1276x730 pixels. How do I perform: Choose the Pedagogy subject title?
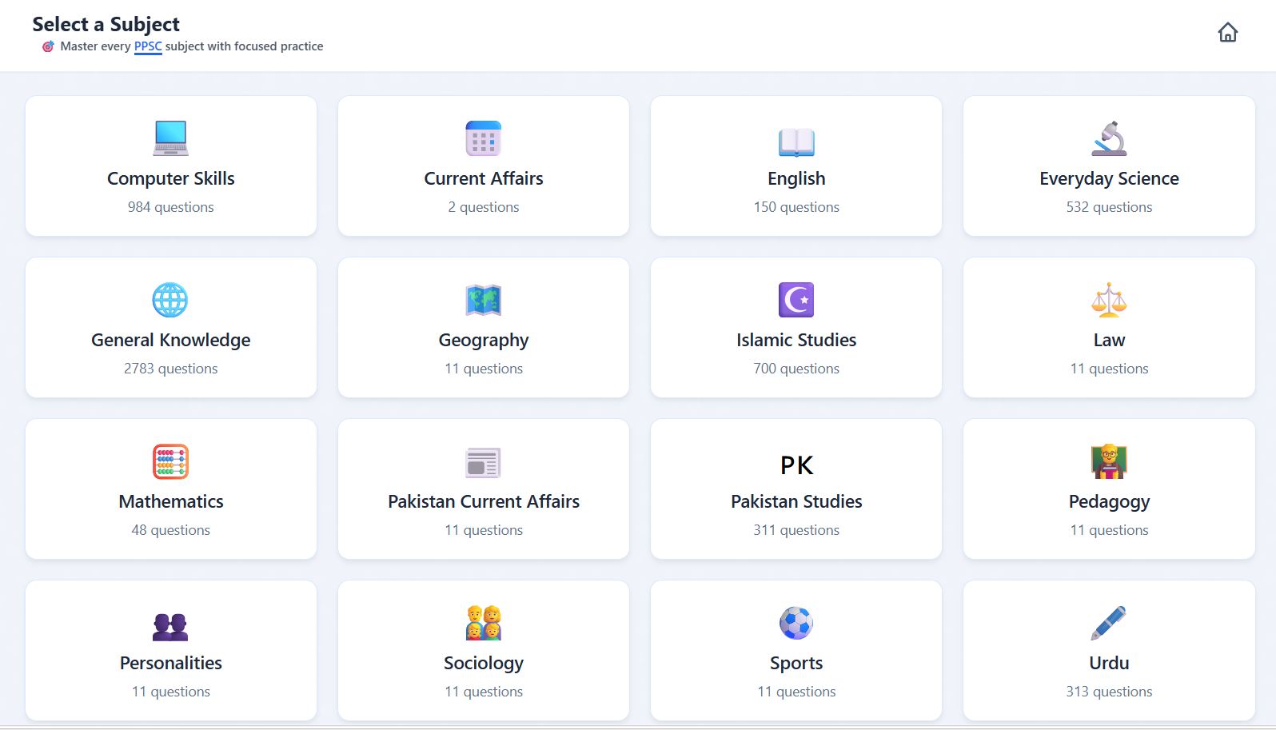pos(1109,502)
